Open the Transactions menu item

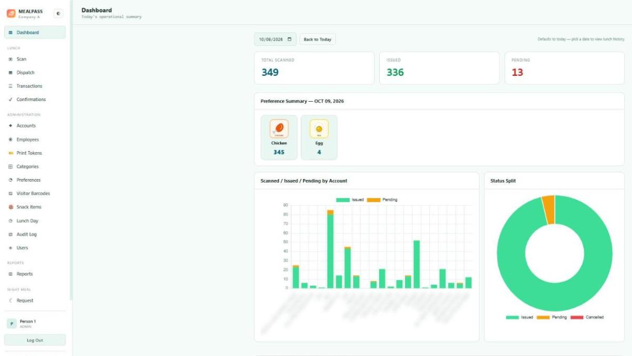tap(35, 86)
